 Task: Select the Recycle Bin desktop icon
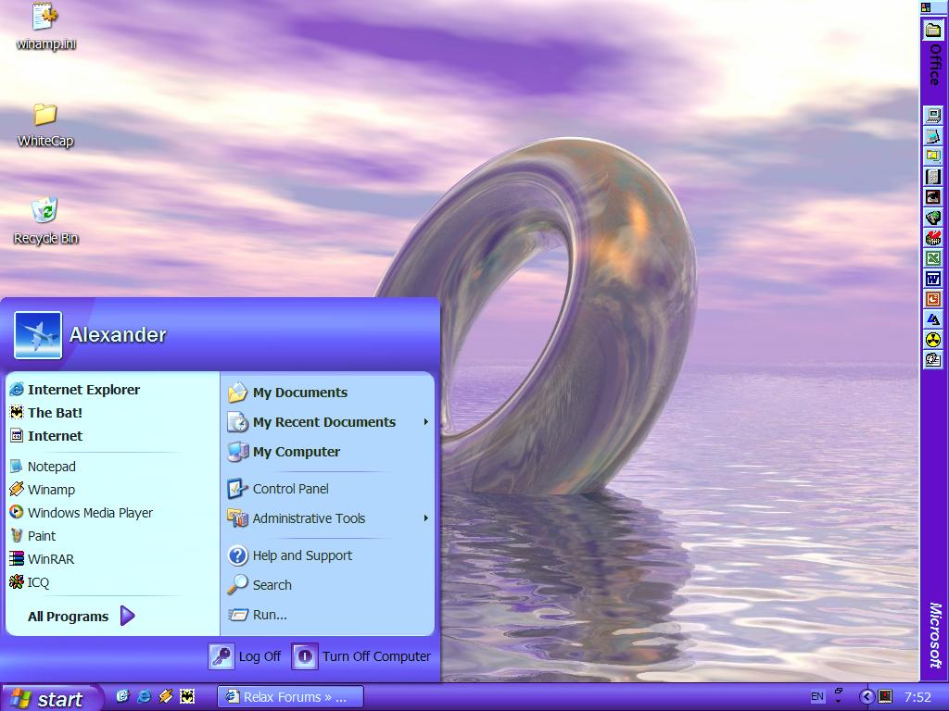(45, 220)
